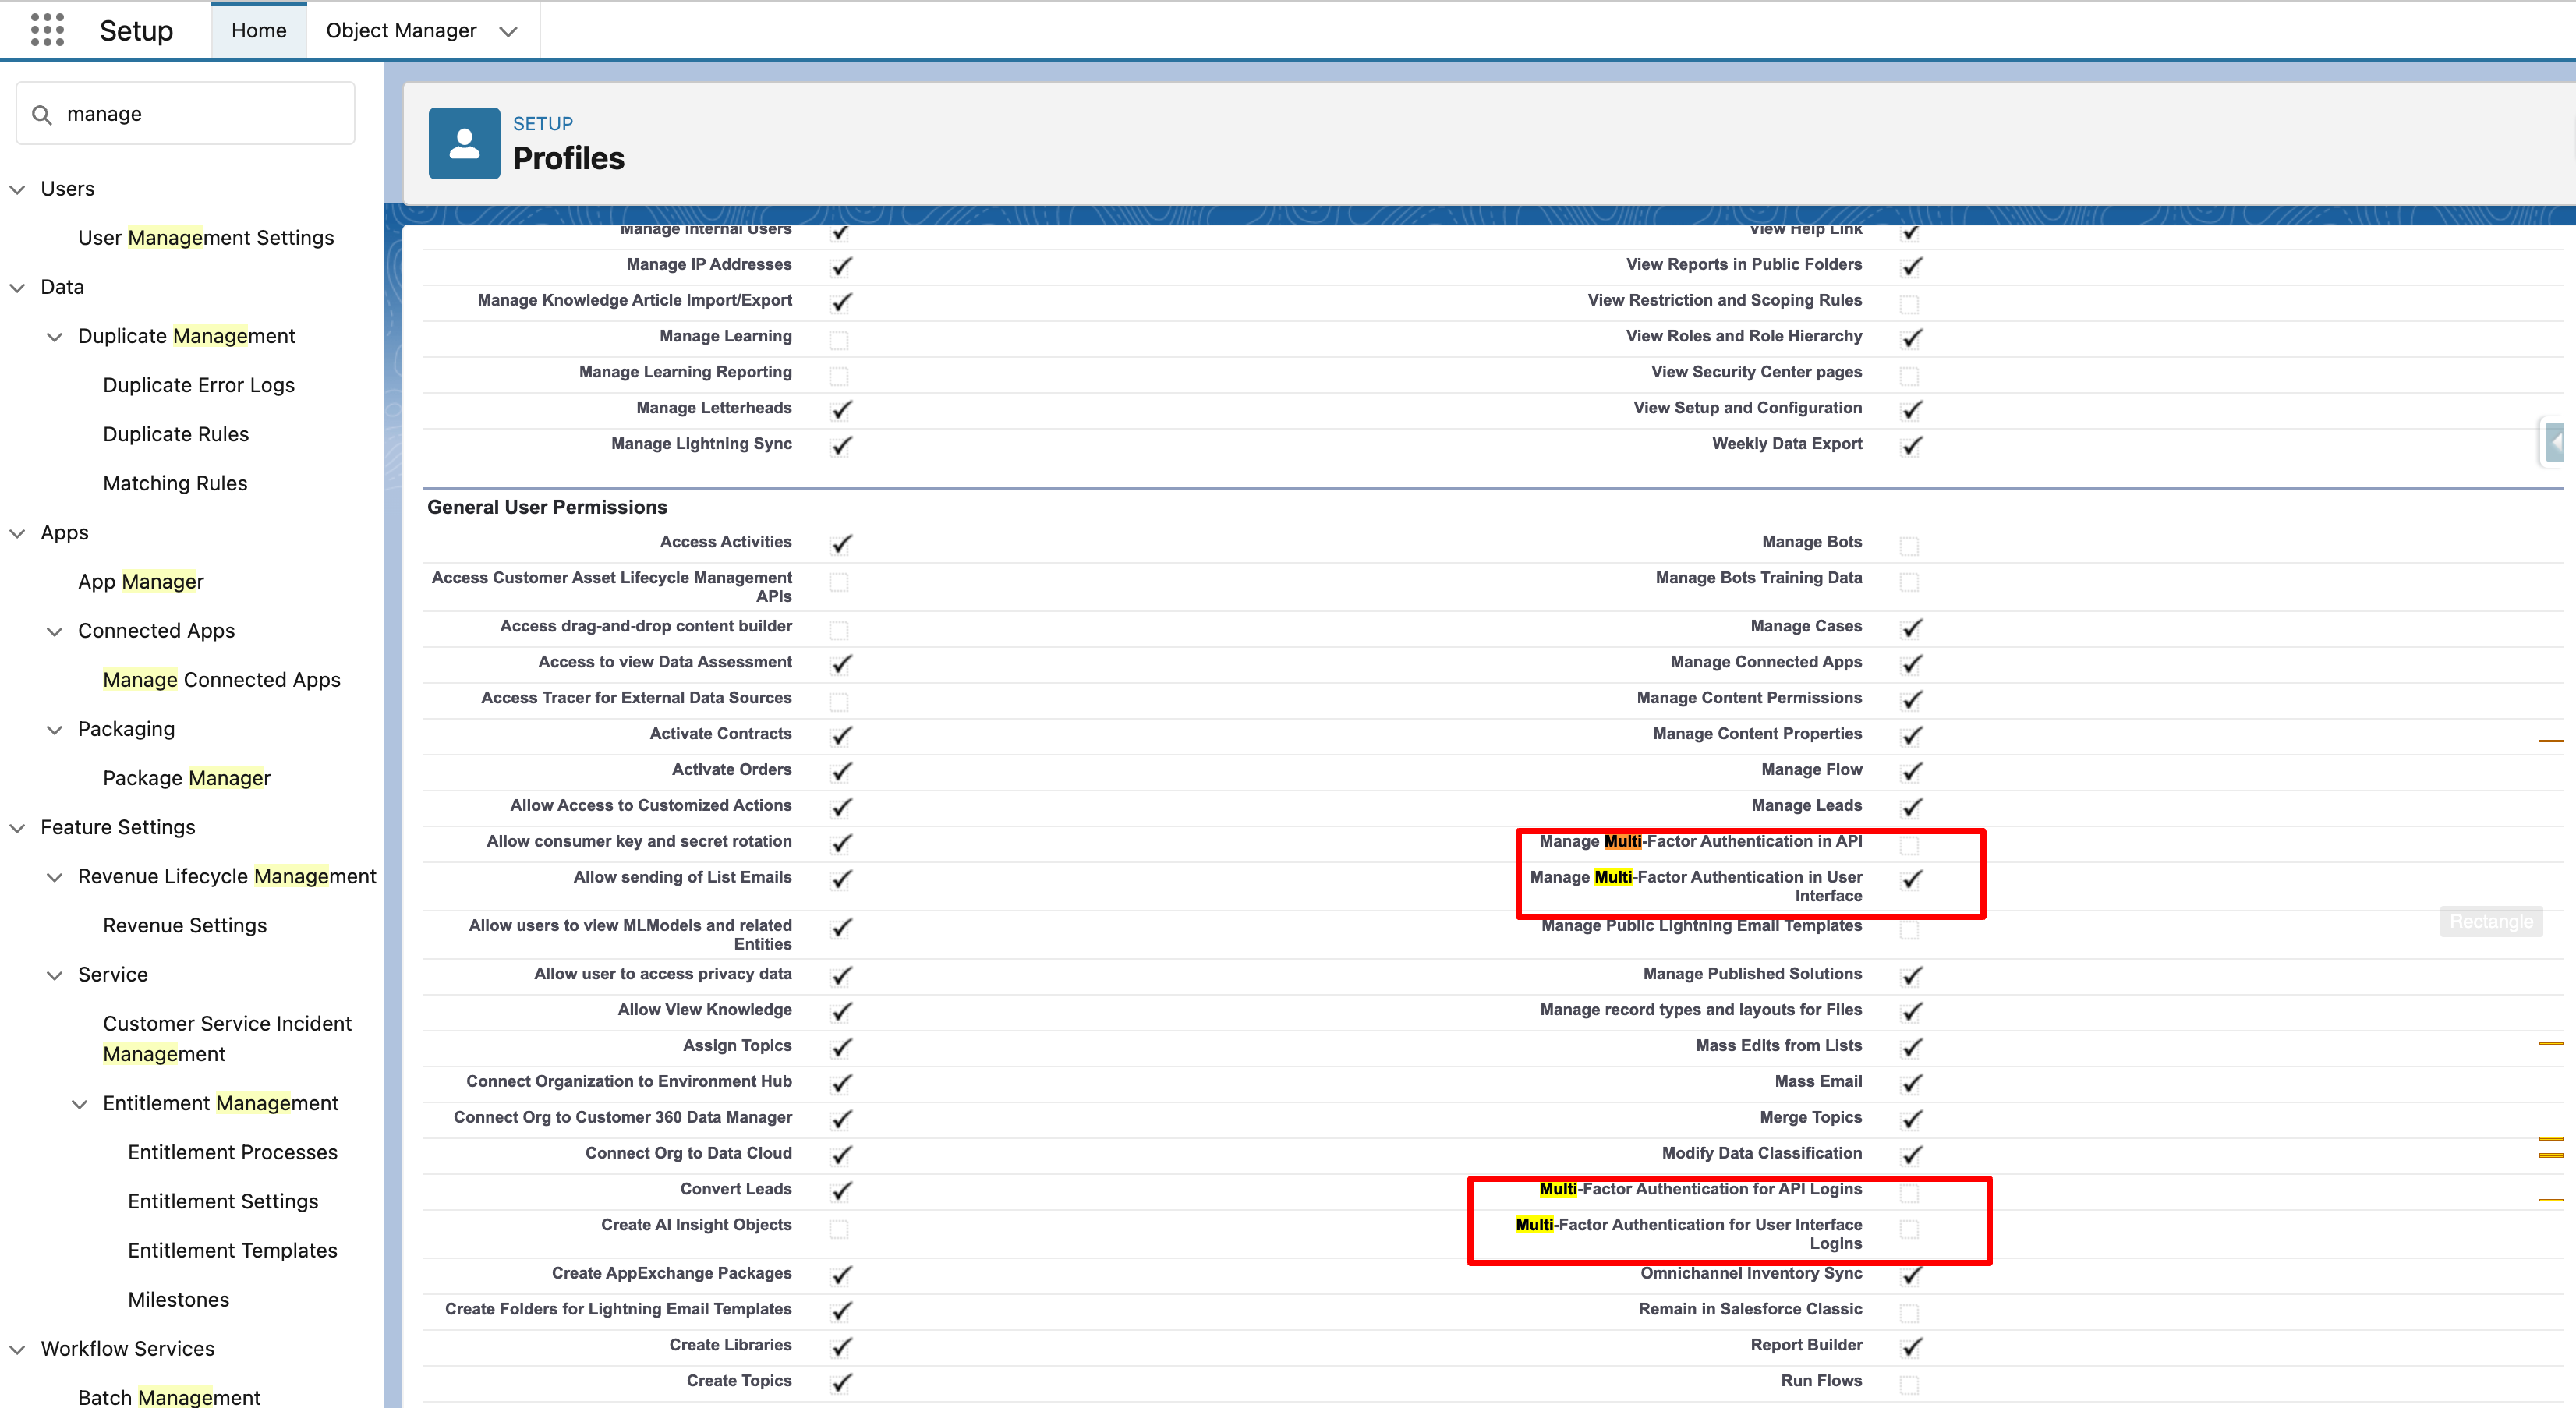Viewport: 2576px width, 1408px height.
Task: Toggle Manage Multi-Factor Authentication in API checkbox
Action: point(1909,845)
